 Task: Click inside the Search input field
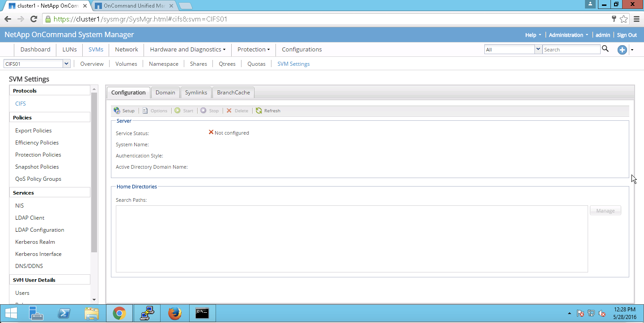pos(571,50)
